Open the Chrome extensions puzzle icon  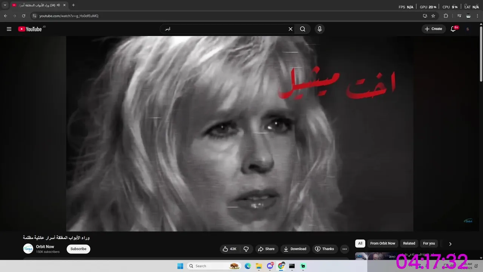446,16
